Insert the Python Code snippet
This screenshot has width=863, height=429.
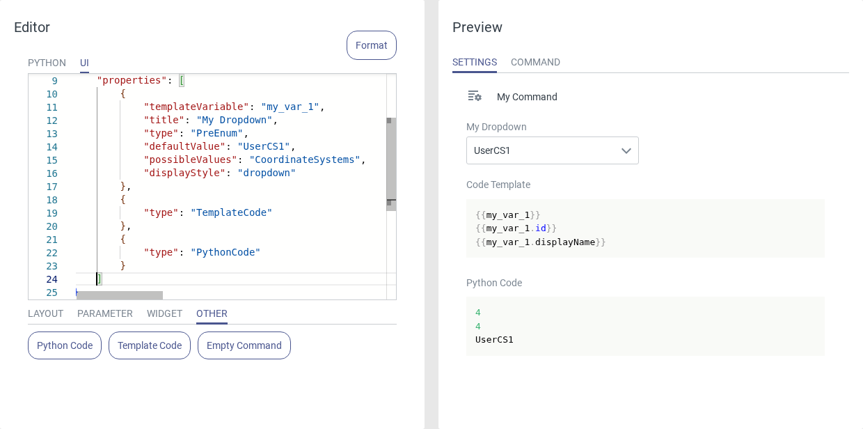tap(65, 345)
